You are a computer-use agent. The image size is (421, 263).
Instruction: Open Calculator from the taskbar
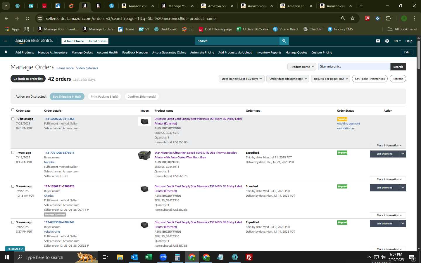pos(177,257)
